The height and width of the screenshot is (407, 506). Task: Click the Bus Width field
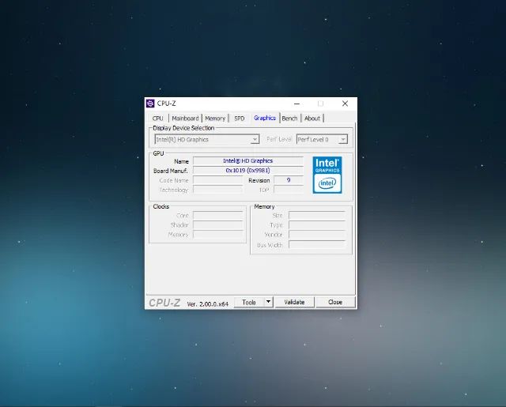(317, 245)
